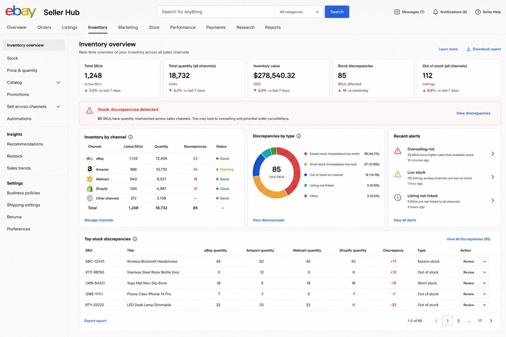Click the Notifications bell icon

[435, 12]
